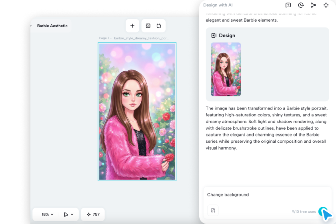Click the Design with AI panel title
This screenshot has width=336, height=224.
218,5
